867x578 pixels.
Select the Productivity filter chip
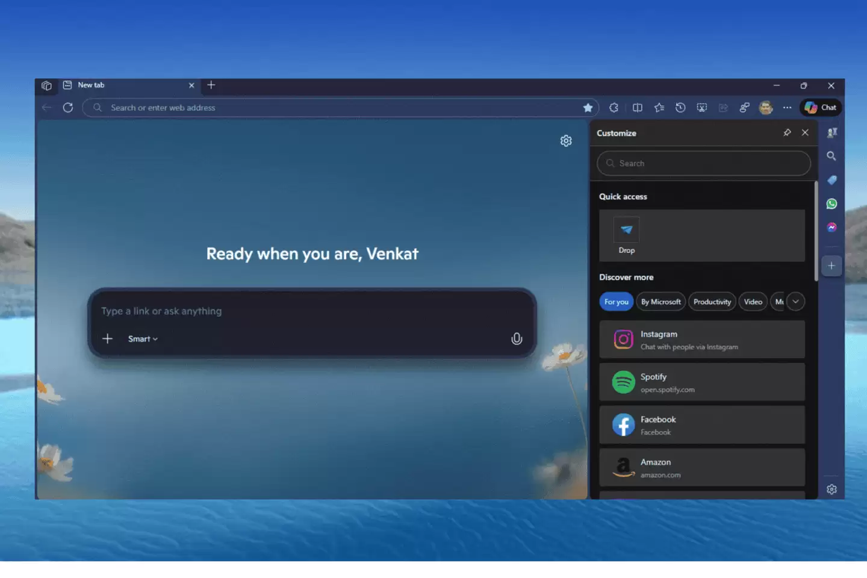pos(712,301)
